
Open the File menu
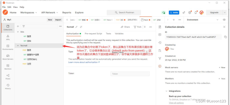[x=4, y=7]
